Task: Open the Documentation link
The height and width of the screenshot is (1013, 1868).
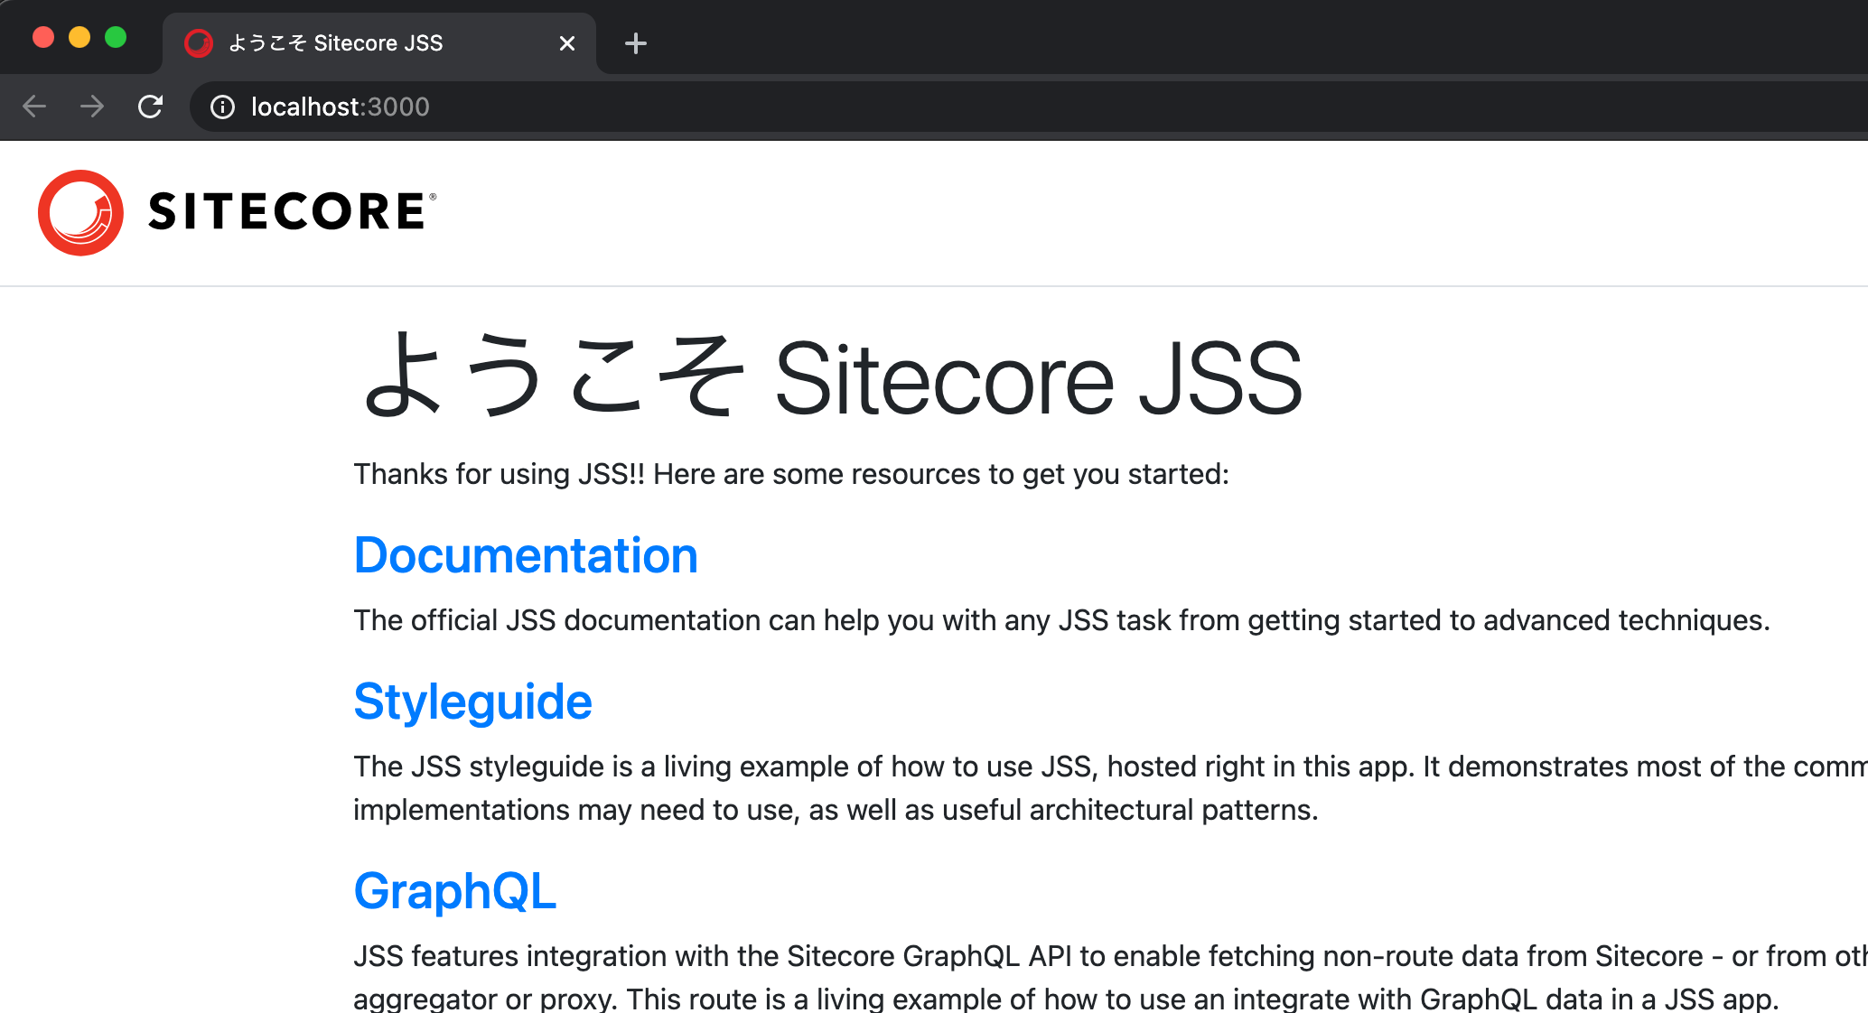Action: click(x=526, y=555)
